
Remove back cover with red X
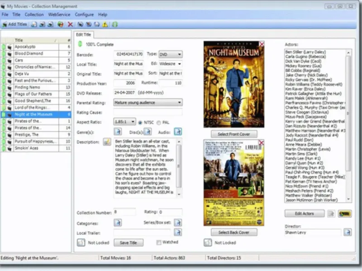[x=261, y=143]
